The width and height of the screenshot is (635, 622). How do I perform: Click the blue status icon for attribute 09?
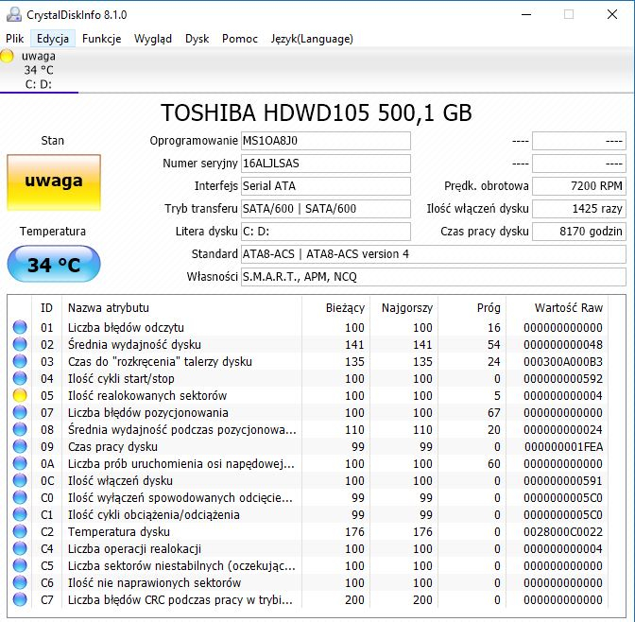pyautogui.click(x=20, y=446)
